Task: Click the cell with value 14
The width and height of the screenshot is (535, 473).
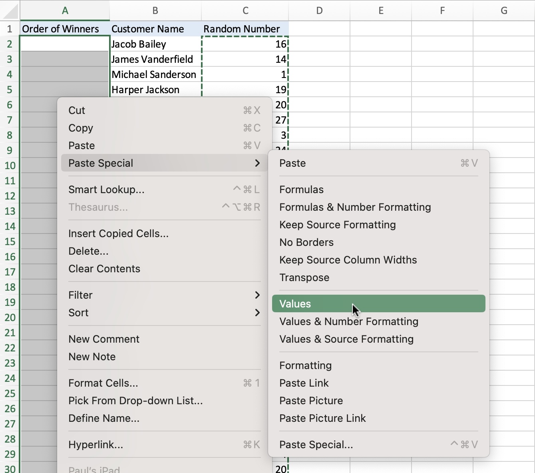Action: point(245,59)
